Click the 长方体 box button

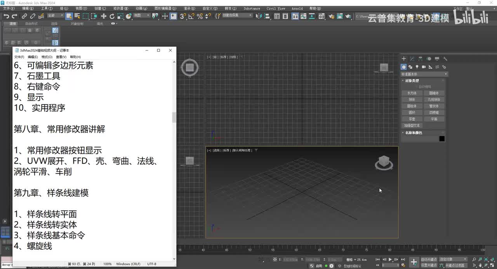click(412, 93)
